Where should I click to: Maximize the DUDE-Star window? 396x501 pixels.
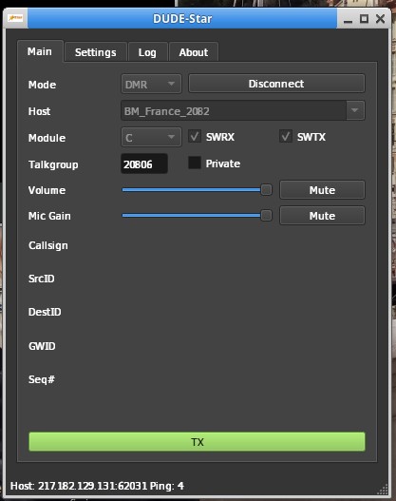[364, 18]
